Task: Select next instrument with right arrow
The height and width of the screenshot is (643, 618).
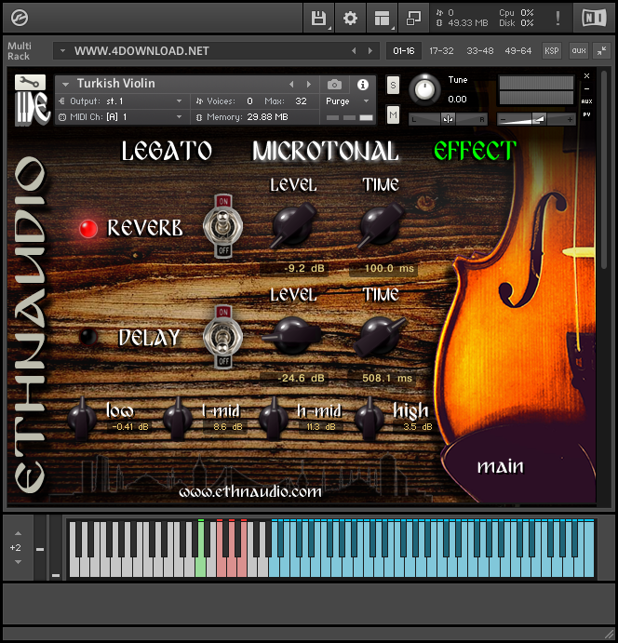Action: [x=309, y=85]
